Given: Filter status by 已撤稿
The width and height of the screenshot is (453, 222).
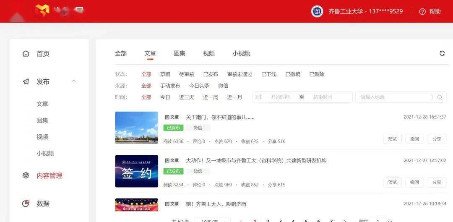Looking at the screenshot, I should click(293, 74).
